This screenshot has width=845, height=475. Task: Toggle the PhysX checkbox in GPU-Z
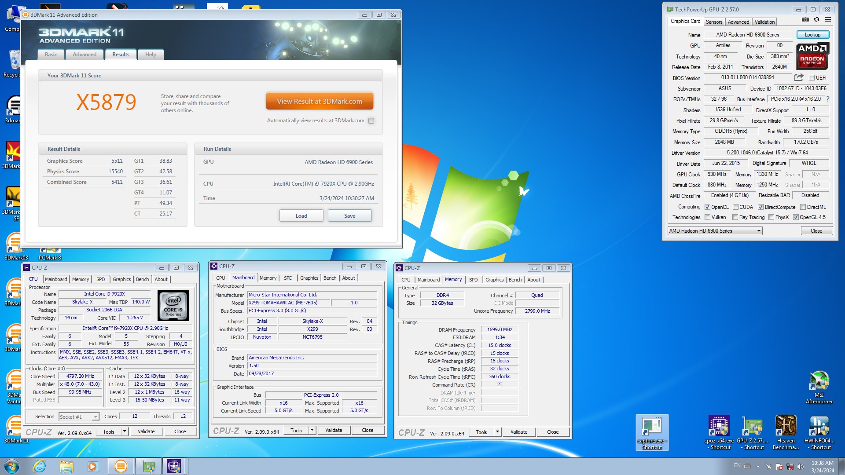click(771, 217)
